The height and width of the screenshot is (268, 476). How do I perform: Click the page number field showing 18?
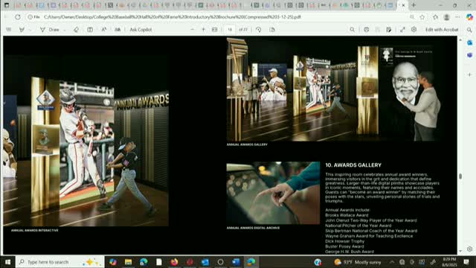(230, 30)
